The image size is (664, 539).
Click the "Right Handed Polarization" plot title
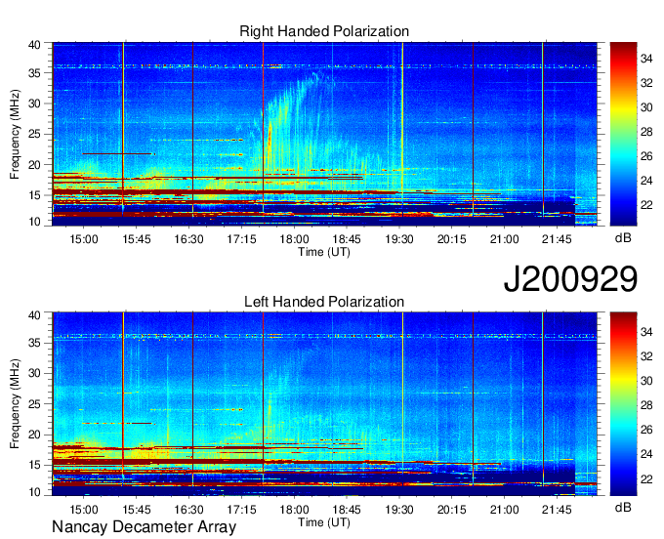pyautogui.click(x=324, y=31)
